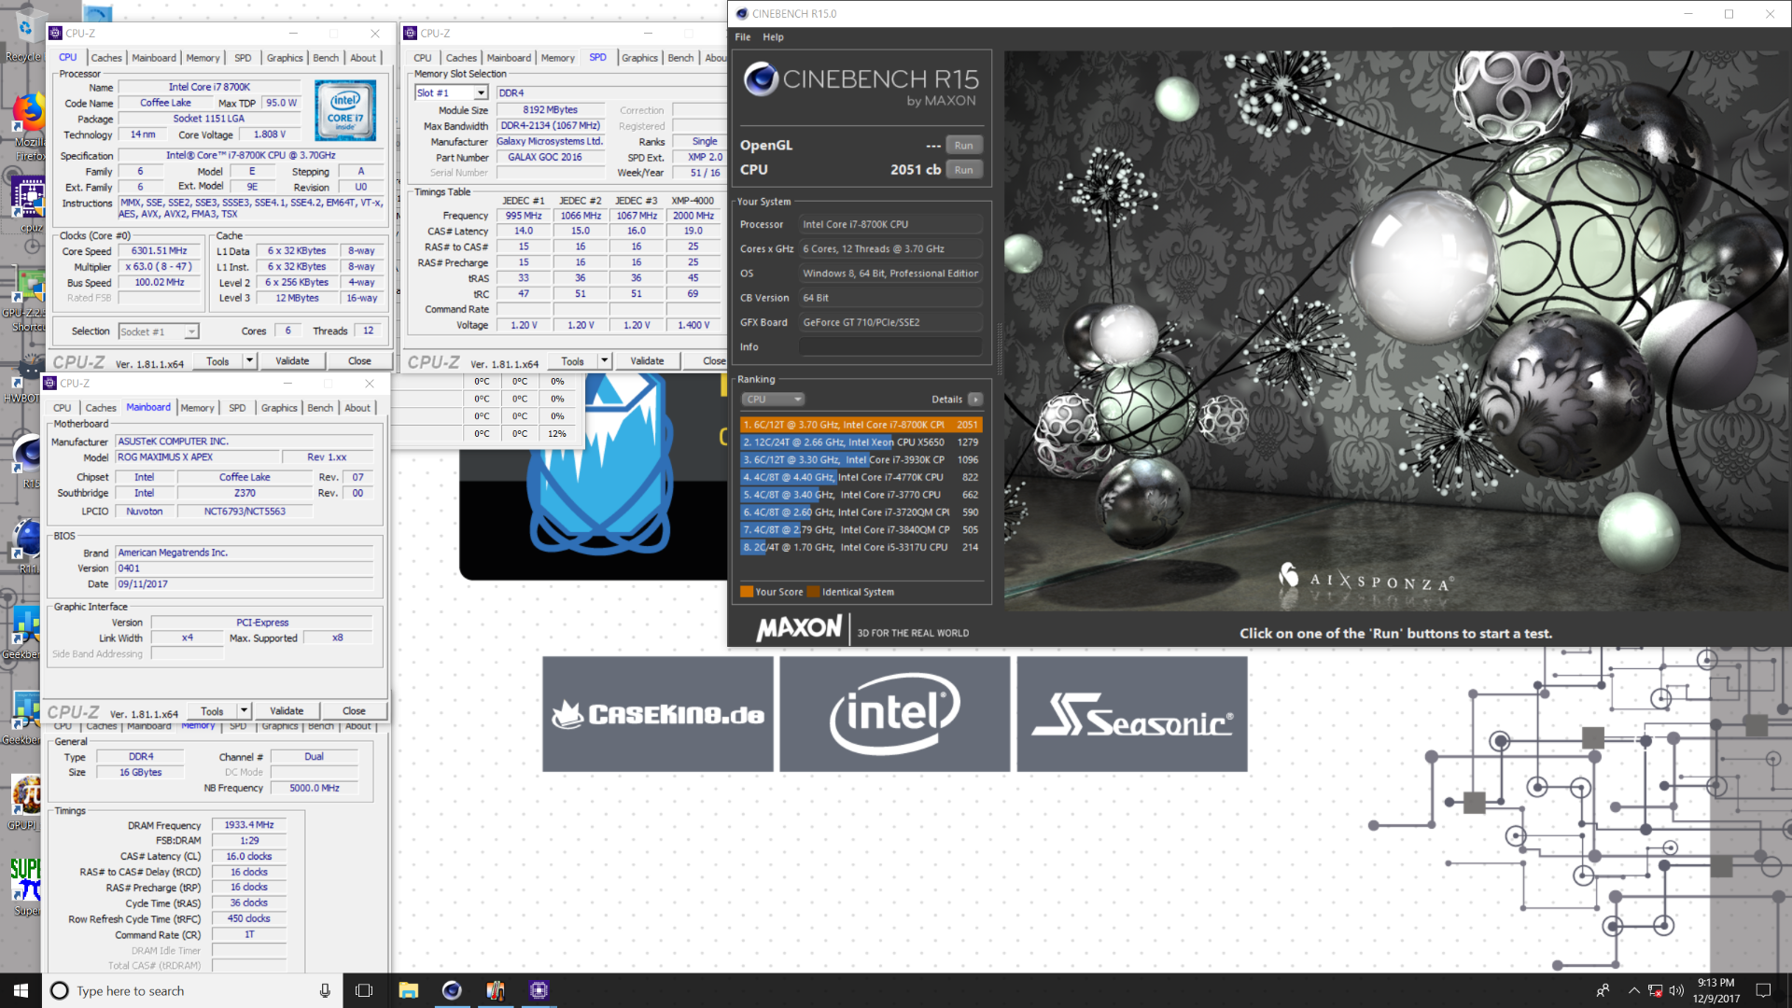Click the DRAM Frequency 1933.4 MHz value
1792x1008 pixels.
[249, 825]
